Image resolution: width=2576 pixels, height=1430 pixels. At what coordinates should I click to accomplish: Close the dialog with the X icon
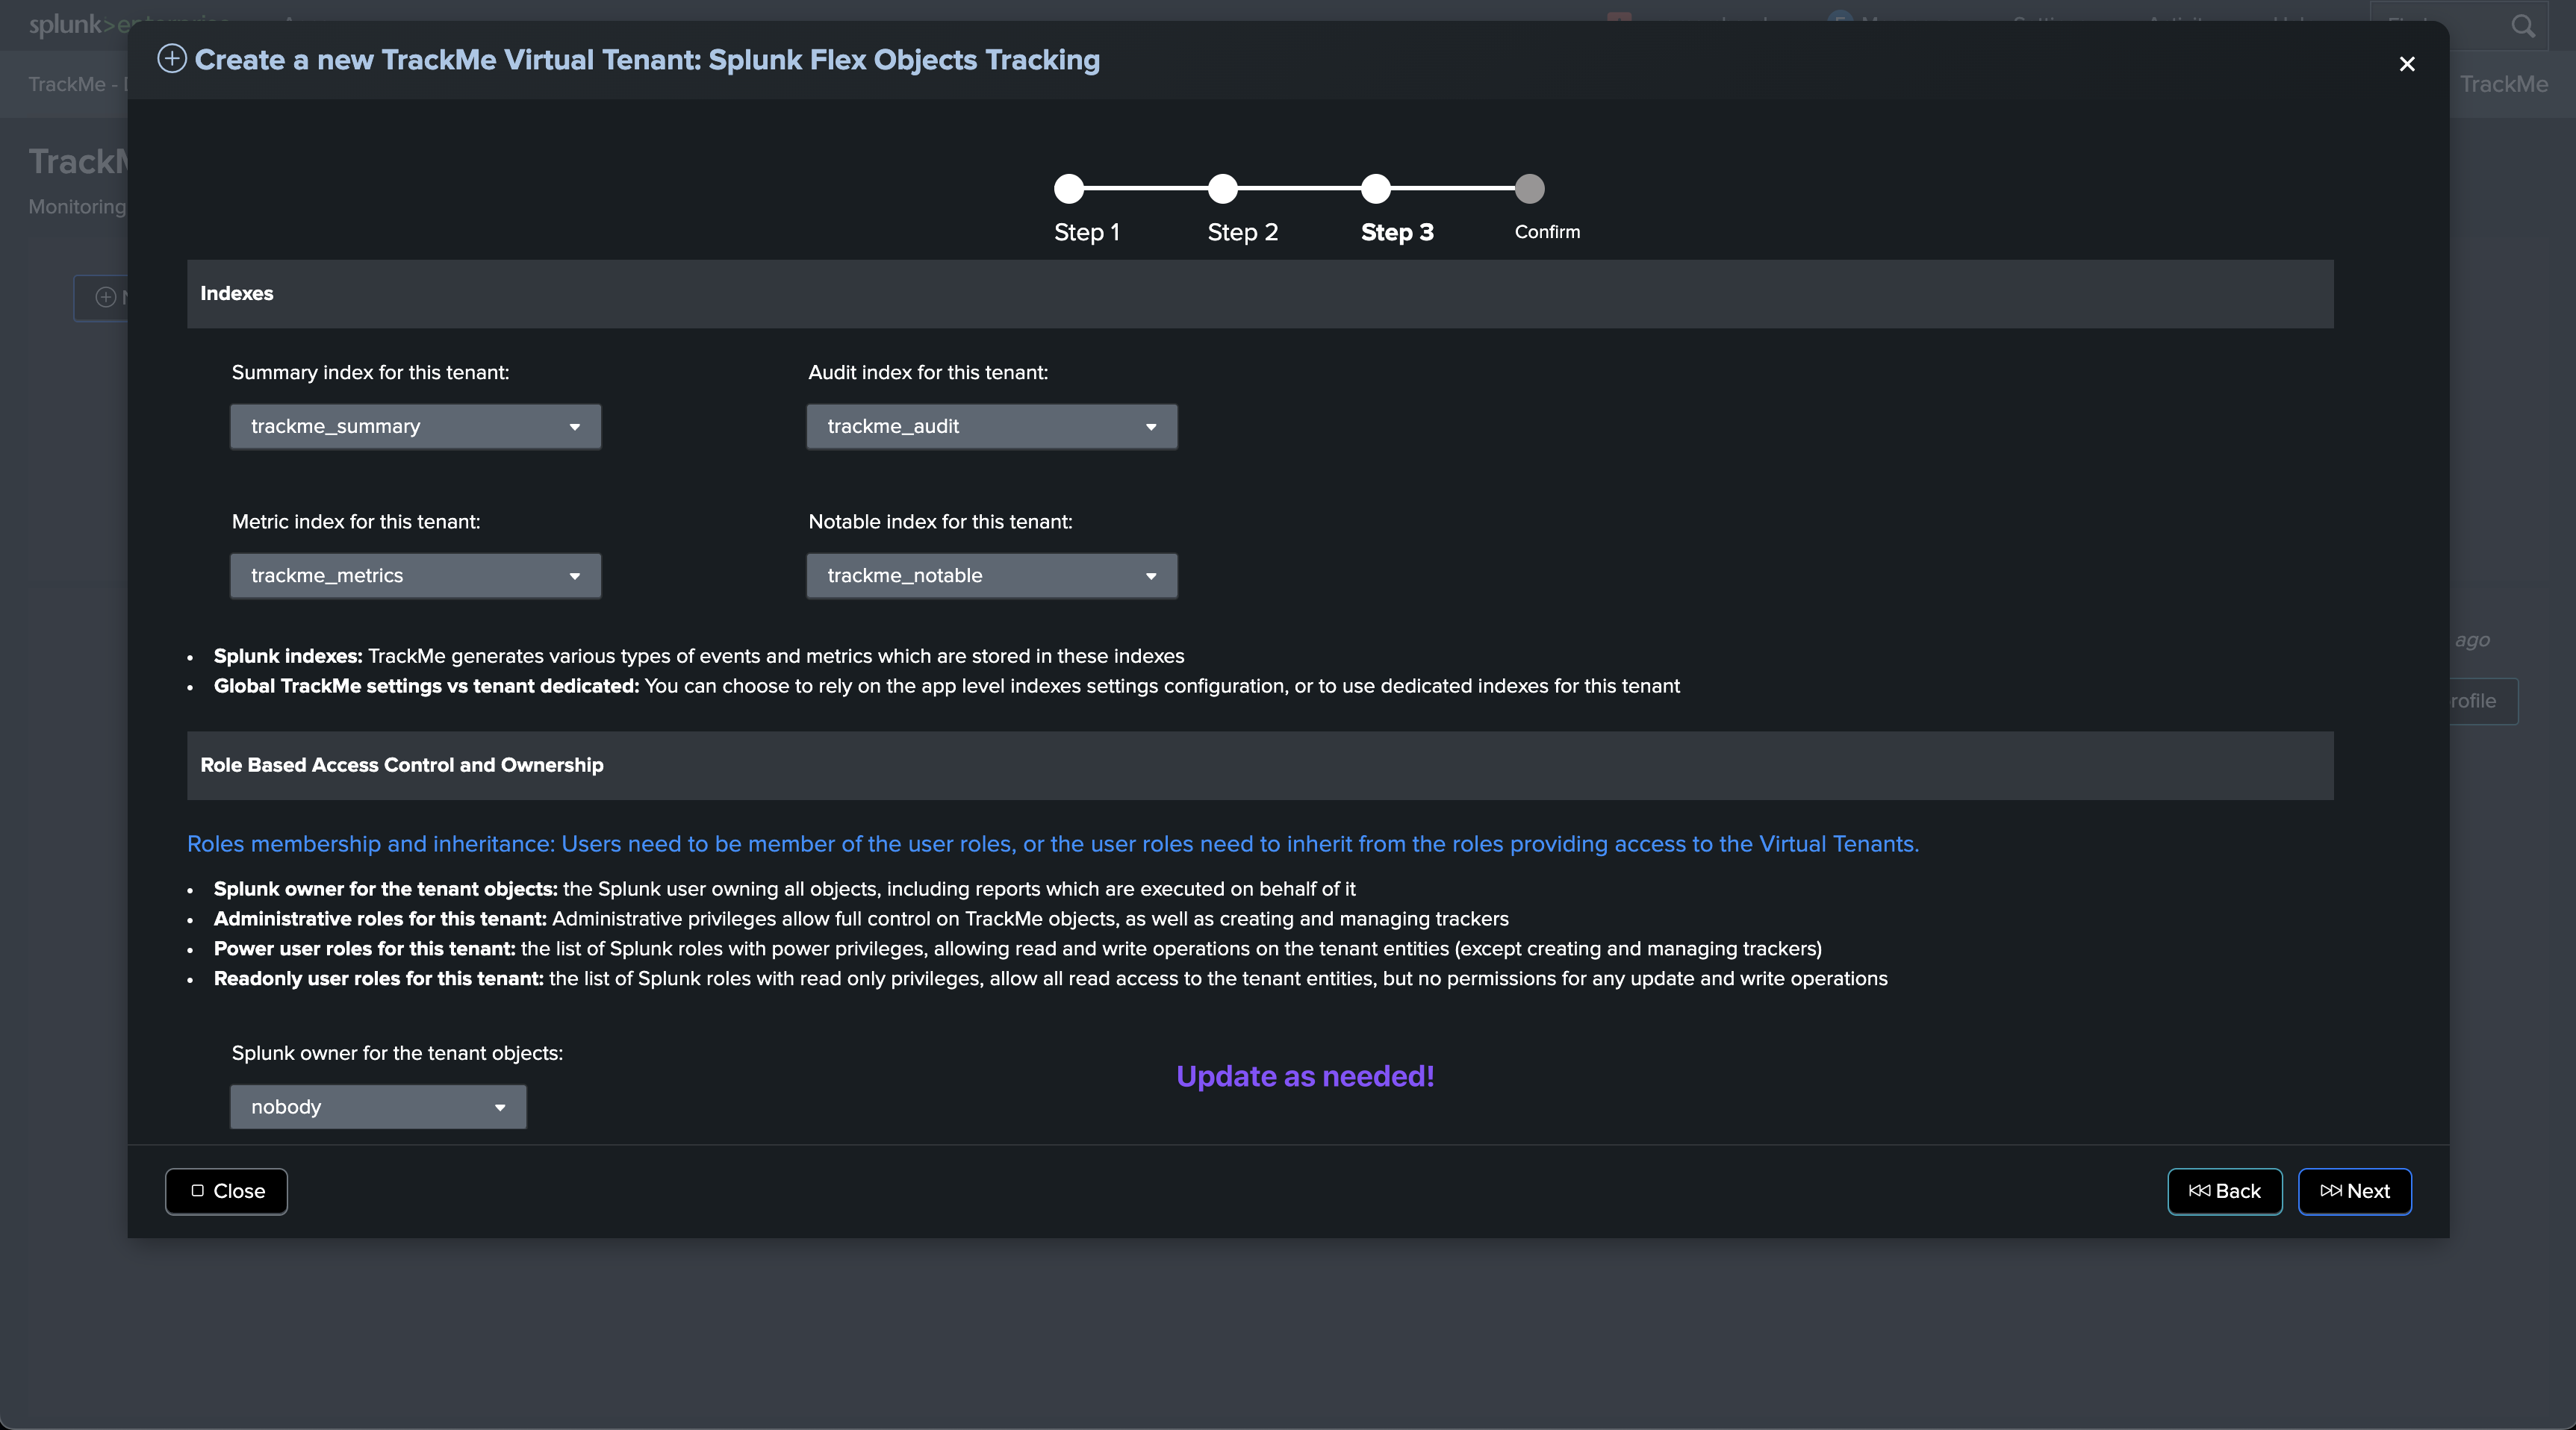click(2406, 64)
